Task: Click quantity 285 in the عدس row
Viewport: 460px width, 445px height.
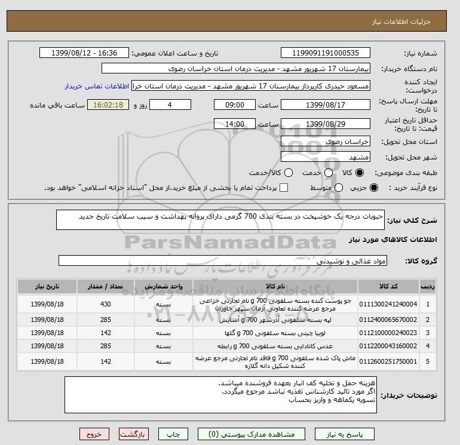Action: coord(105,346)
